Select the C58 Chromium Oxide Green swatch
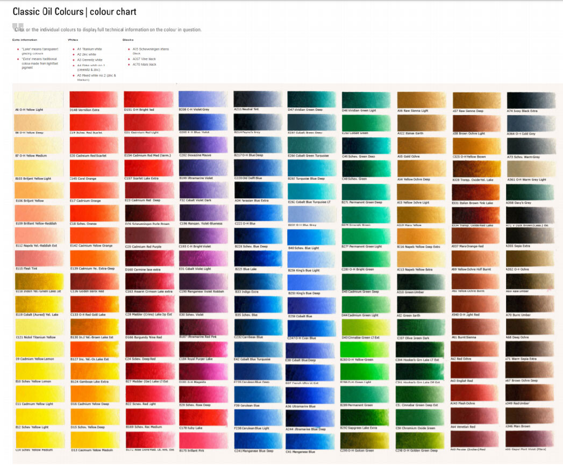The height and width of the screenshot is (473, 563). coord(420,418)
